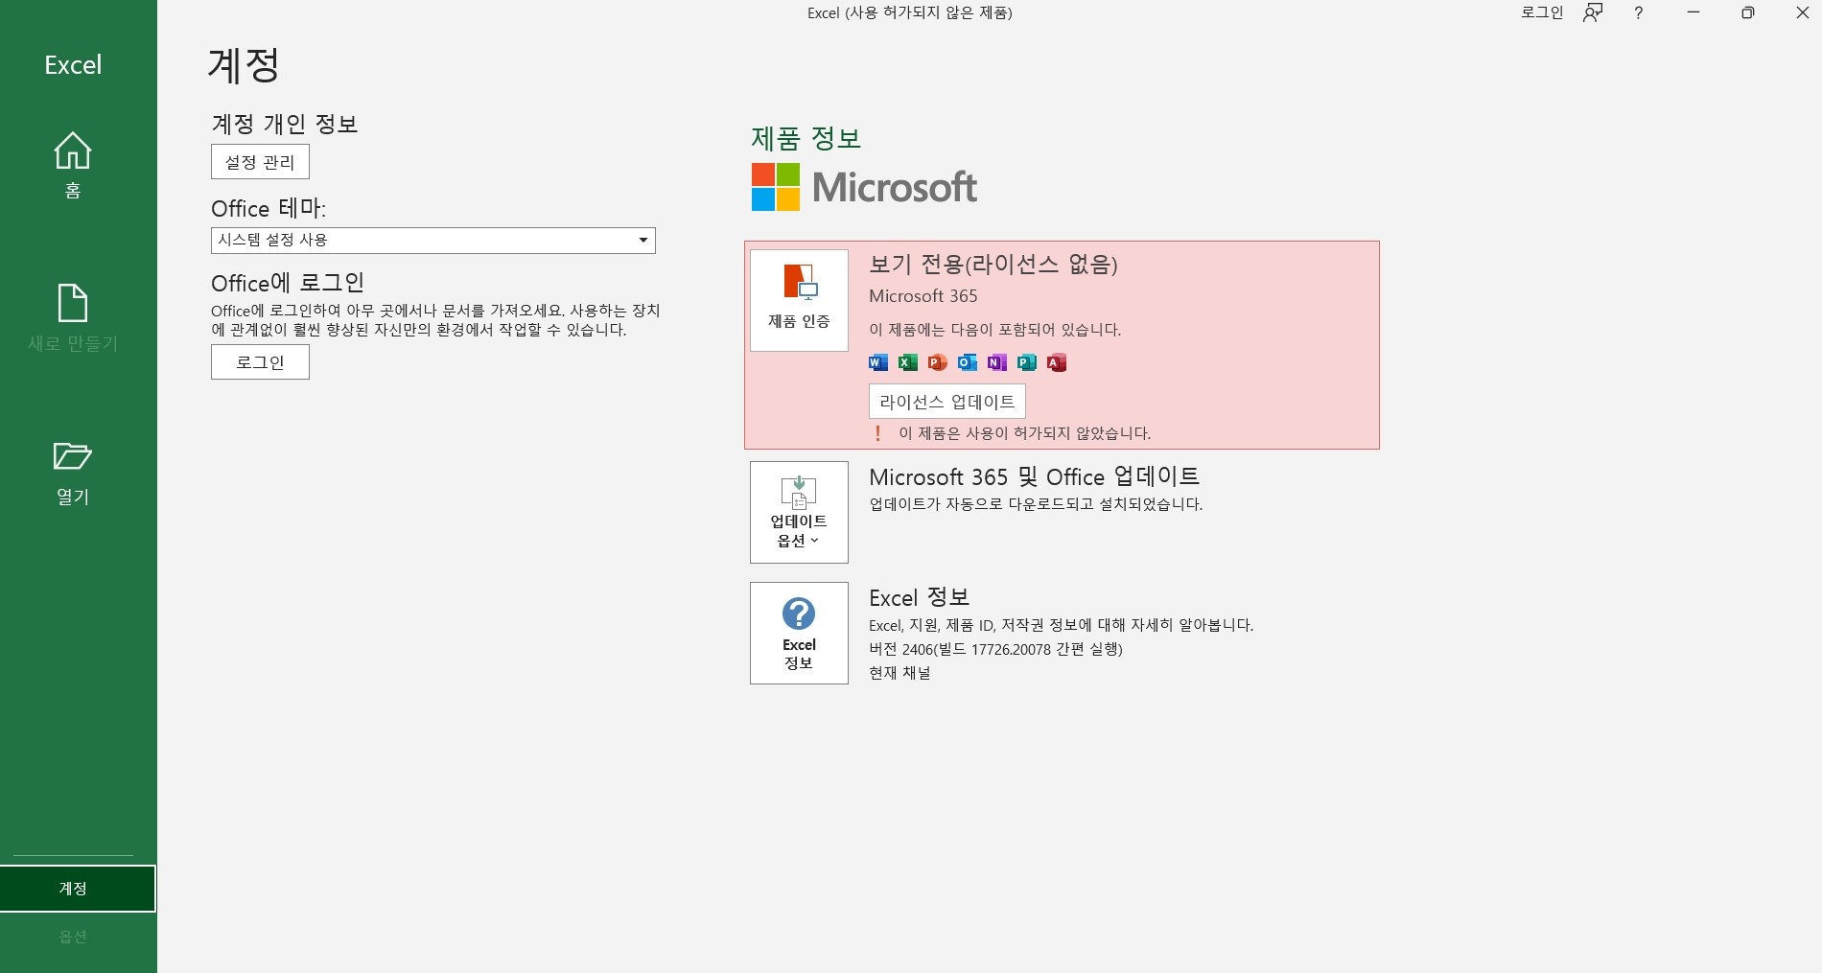This screenshot has height=973, width=1822.
Task: Open 옵션 (Options) at sidebar bottom
Action: pyautogui.click(x=73, y=937)
